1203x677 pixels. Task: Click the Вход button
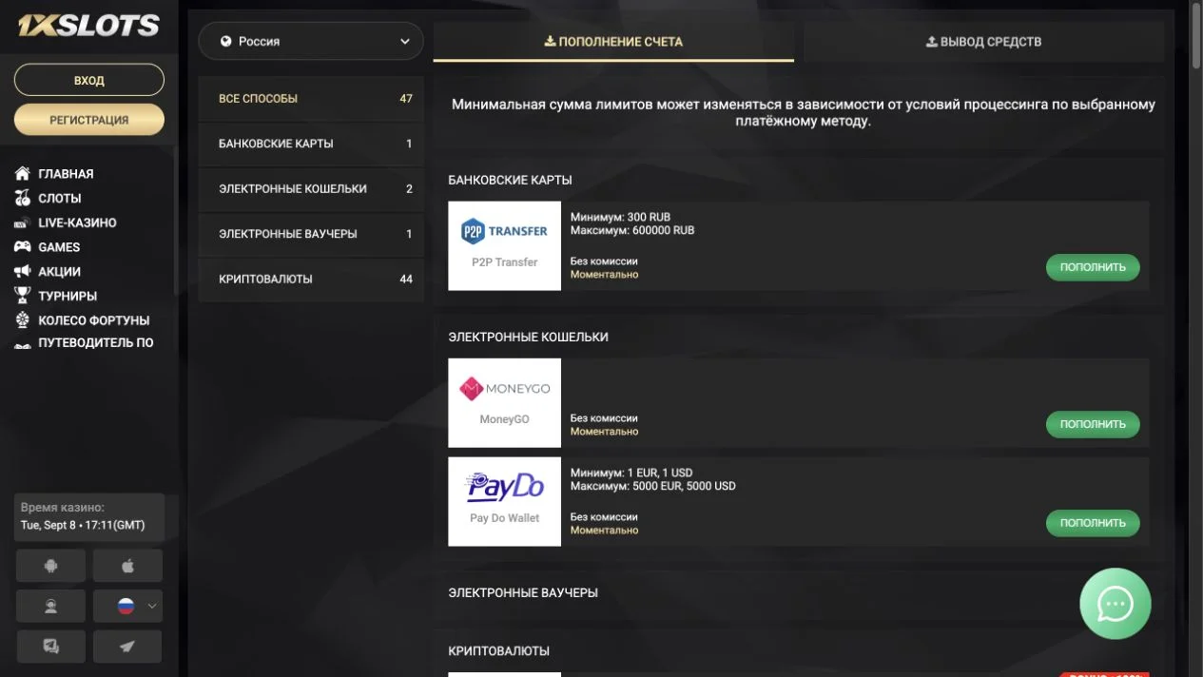pos(89,81)
